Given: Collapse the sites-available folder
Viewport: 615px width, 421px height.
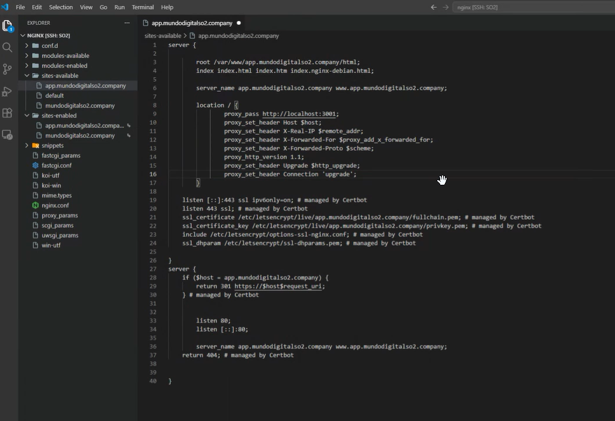Looking at the screenshot, I should 27,76.
